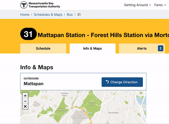Zoom in on the route map
The width and height of the screenshot is (169, 124).
(x=25, y=96)
